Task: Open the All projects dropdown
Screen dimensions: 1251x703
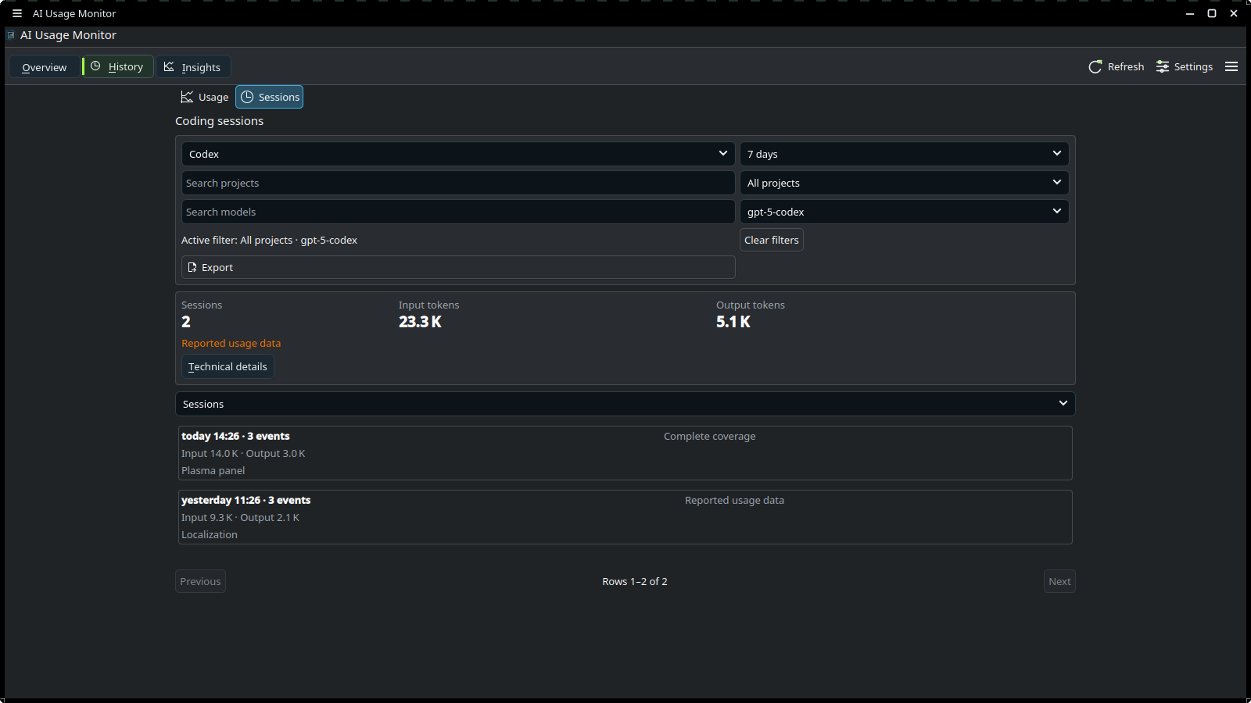Action: click(905, 183)
